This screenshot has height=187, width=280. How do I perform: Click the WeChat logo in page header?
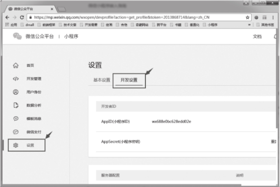click(x=17, y=36)
